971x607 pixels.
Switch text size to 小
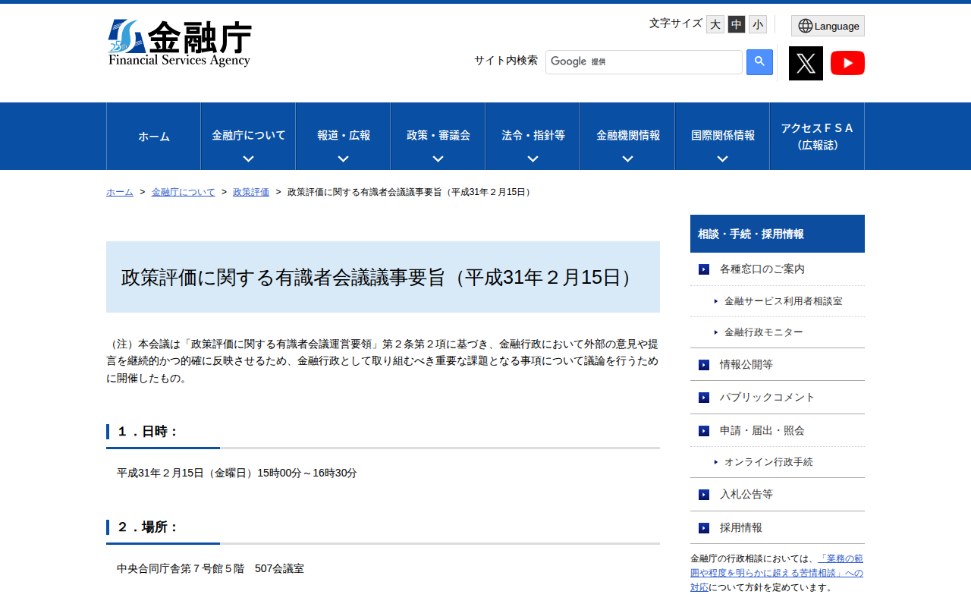coord(757,24)
